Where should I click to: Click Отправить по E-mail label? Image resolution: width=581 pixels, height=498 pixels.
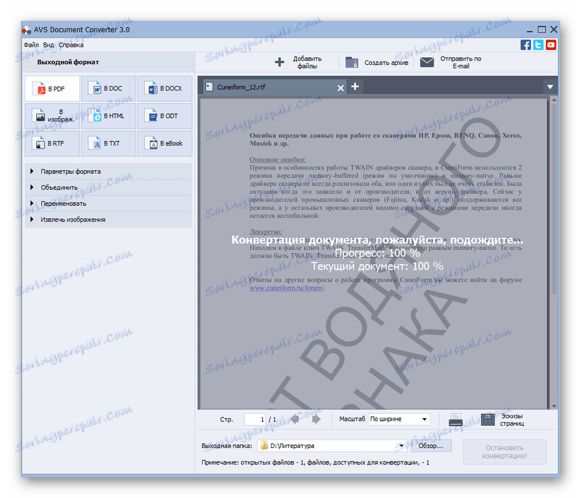(460, 62)
